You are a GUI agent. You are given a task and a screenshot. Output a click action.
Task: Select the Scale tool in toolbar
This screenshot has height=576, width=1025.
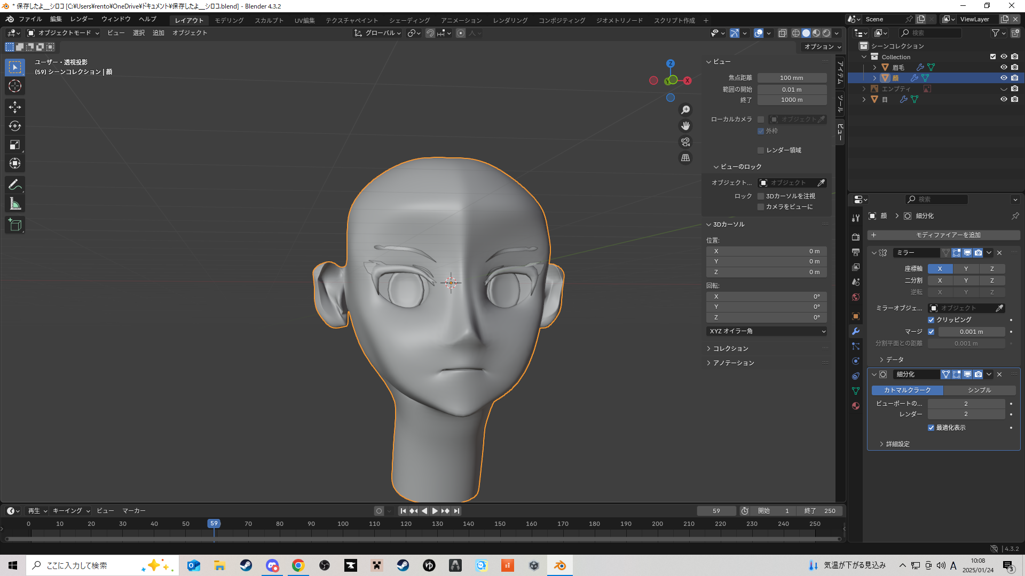tap(15, 145)
